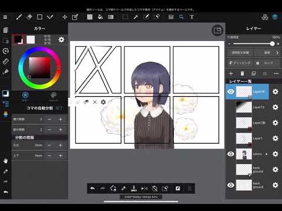Image resolution: width=282 pixels, height=211 pixels.
Task: Click the X on the panel floating toolbar
Action: point(95,102)
